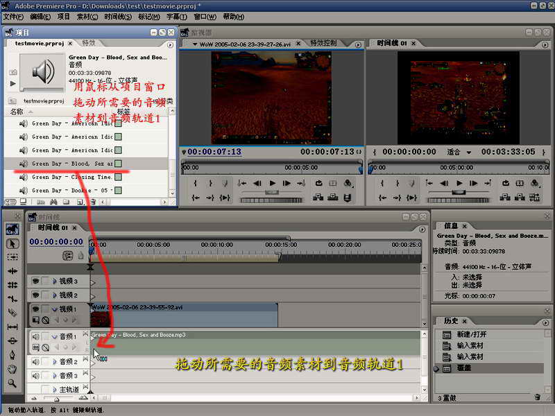This screenshot has height=416, width=555.
Task: Hide the 视频 1 track with eye icon
Action: [x=35, y=309]
